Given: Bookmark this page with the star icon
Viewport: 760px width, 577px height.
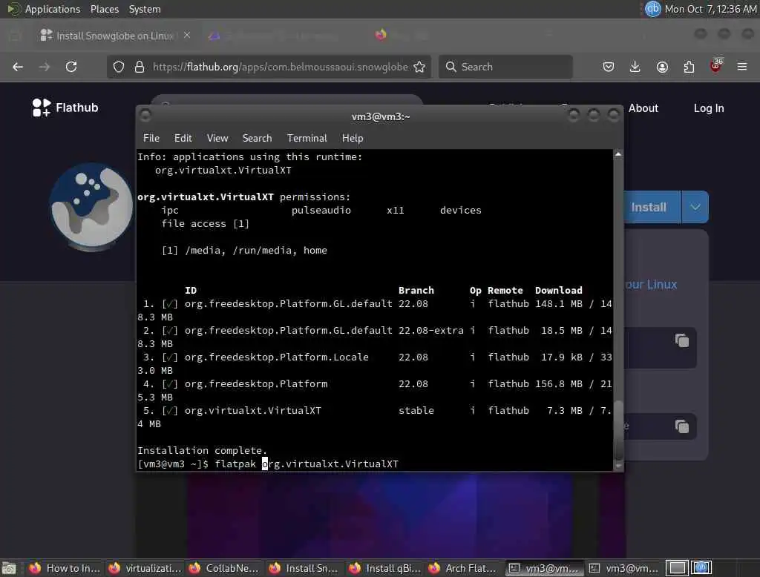Looking at the screenshot, I should point(420,67).
